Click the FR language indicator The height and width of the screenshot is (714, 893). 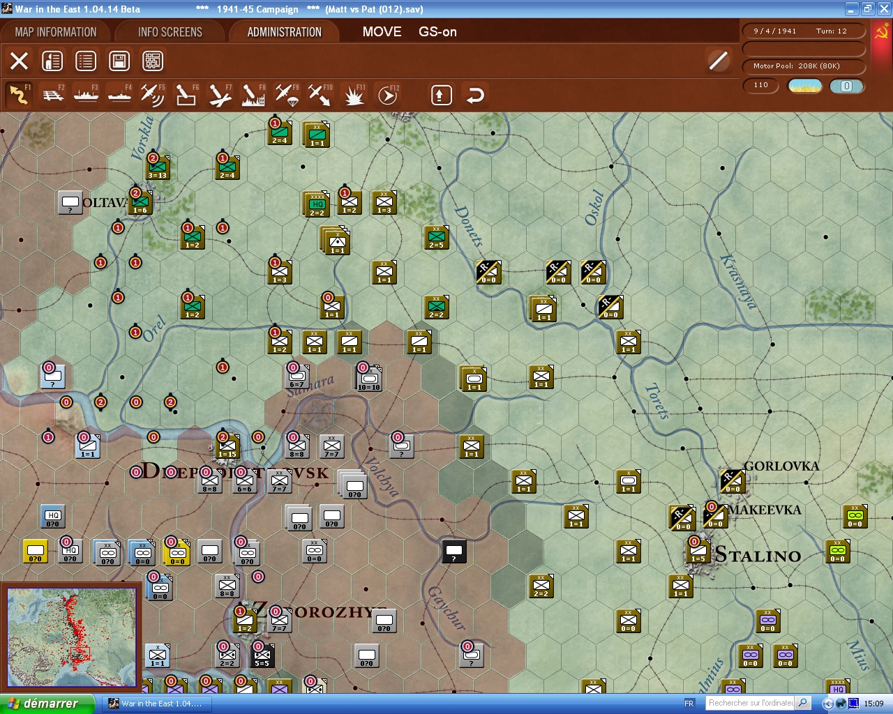point(689,704)
